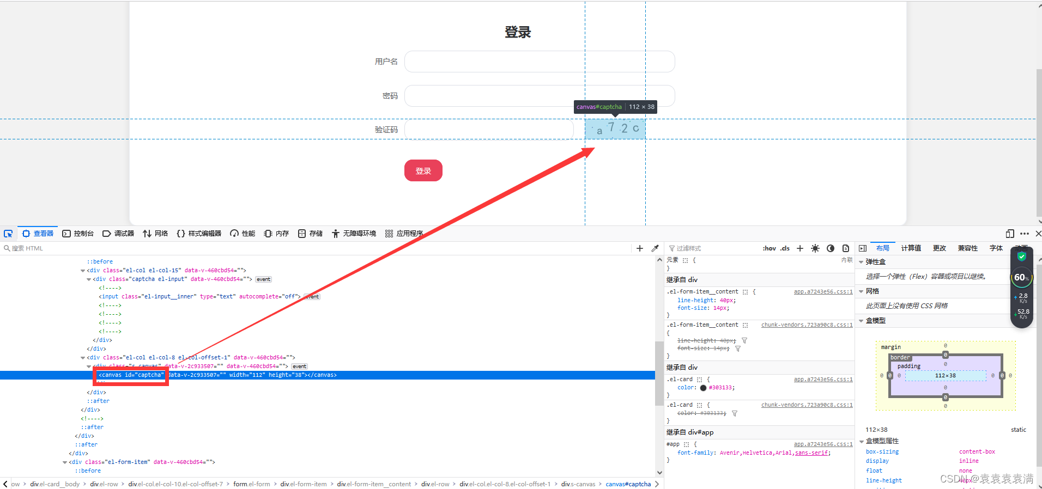
Task: Toggle light color scheme simulation sun icon
Action: coord(815,248)
